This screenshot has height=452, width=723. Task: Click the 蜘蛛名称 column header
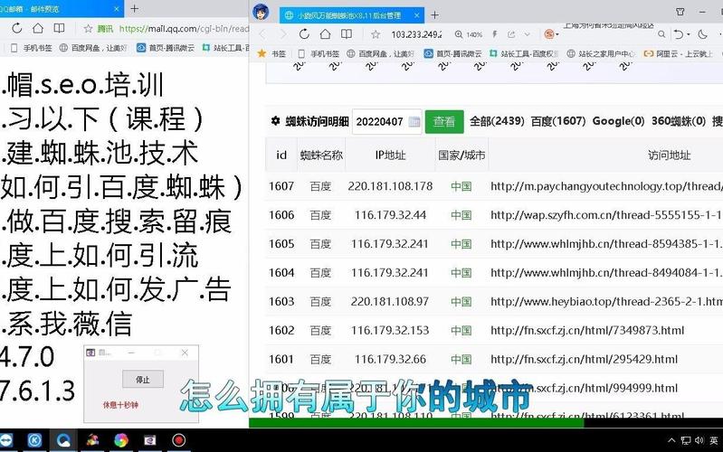[x=321, y=155]
